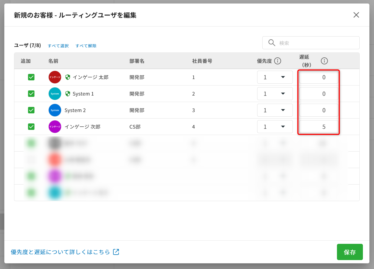
Task: Click the info icon next to 優先度
Action: click(277, 61)
